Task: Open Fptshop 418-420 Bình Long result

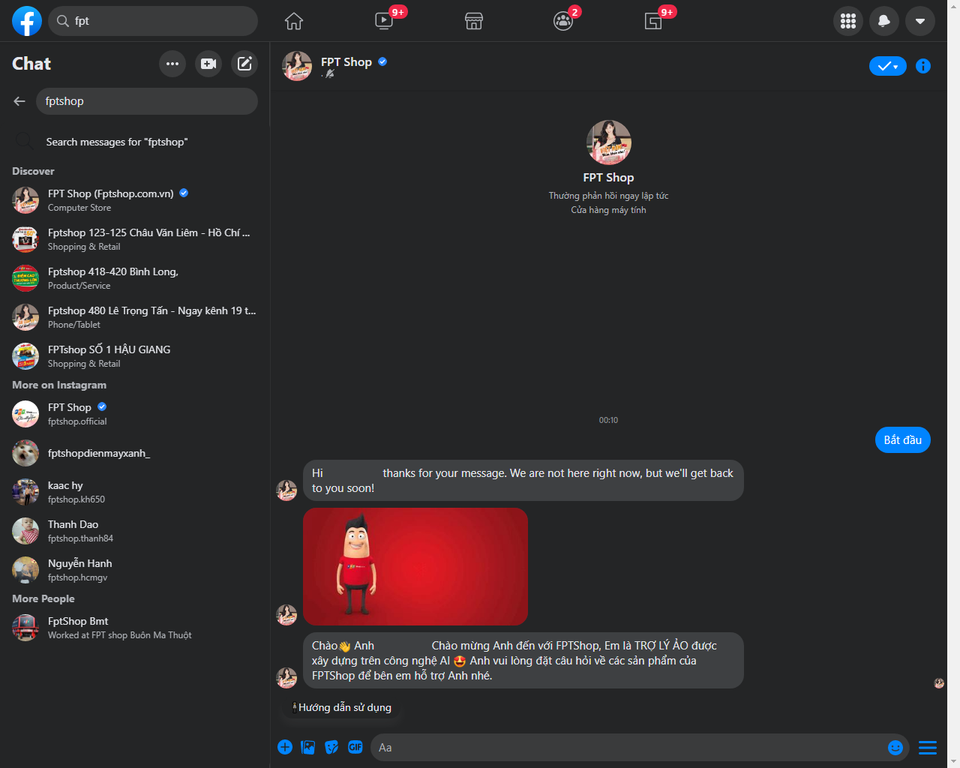Action: pyautogui.click(x=135, y=278)
